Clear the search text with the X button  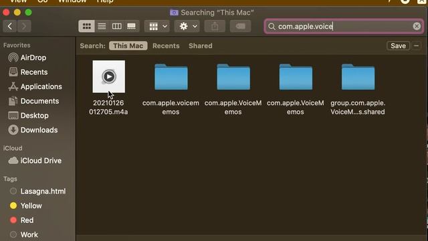tap(417, 26)
